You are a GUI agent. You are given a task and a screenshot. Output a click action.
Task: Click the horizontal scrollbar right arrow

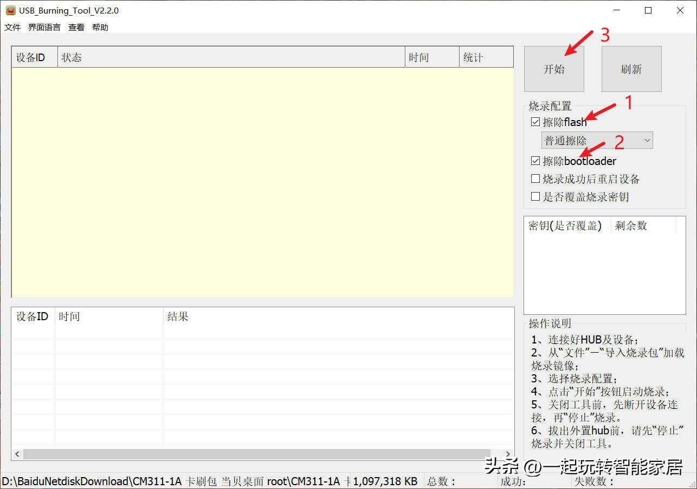508,454
